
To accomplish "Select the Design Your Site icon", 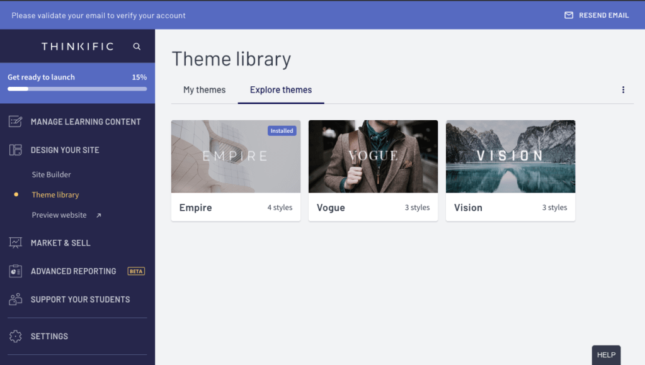I will point(15,150).
